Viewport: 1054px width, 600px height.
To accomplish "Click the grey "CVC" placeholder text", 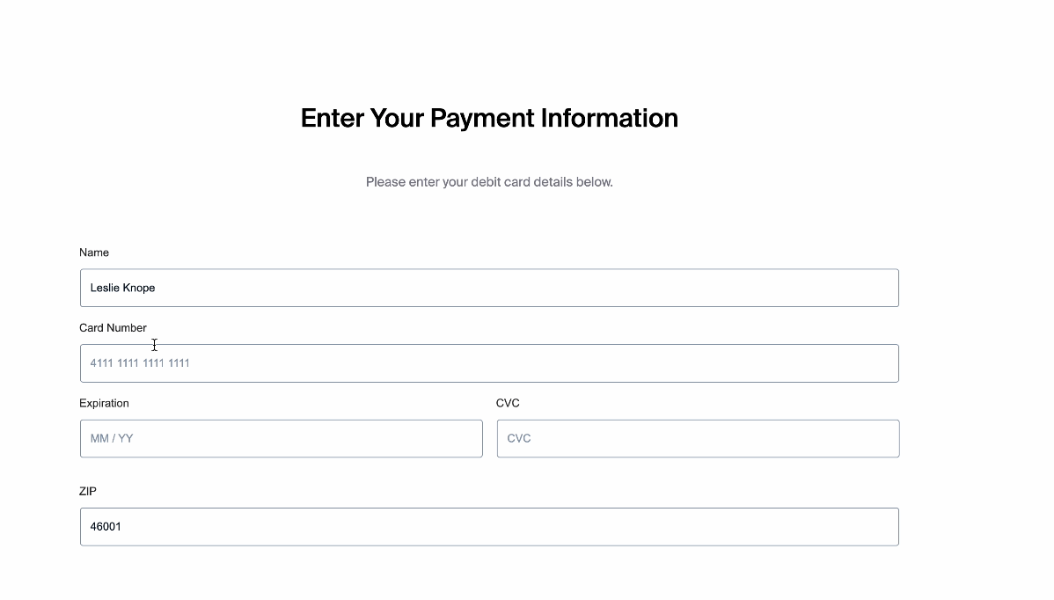I will point(519,438).
